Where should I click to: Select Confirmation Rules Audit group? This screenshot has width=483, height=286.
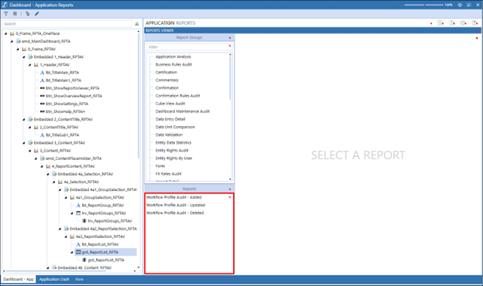[x=178, y=96]
